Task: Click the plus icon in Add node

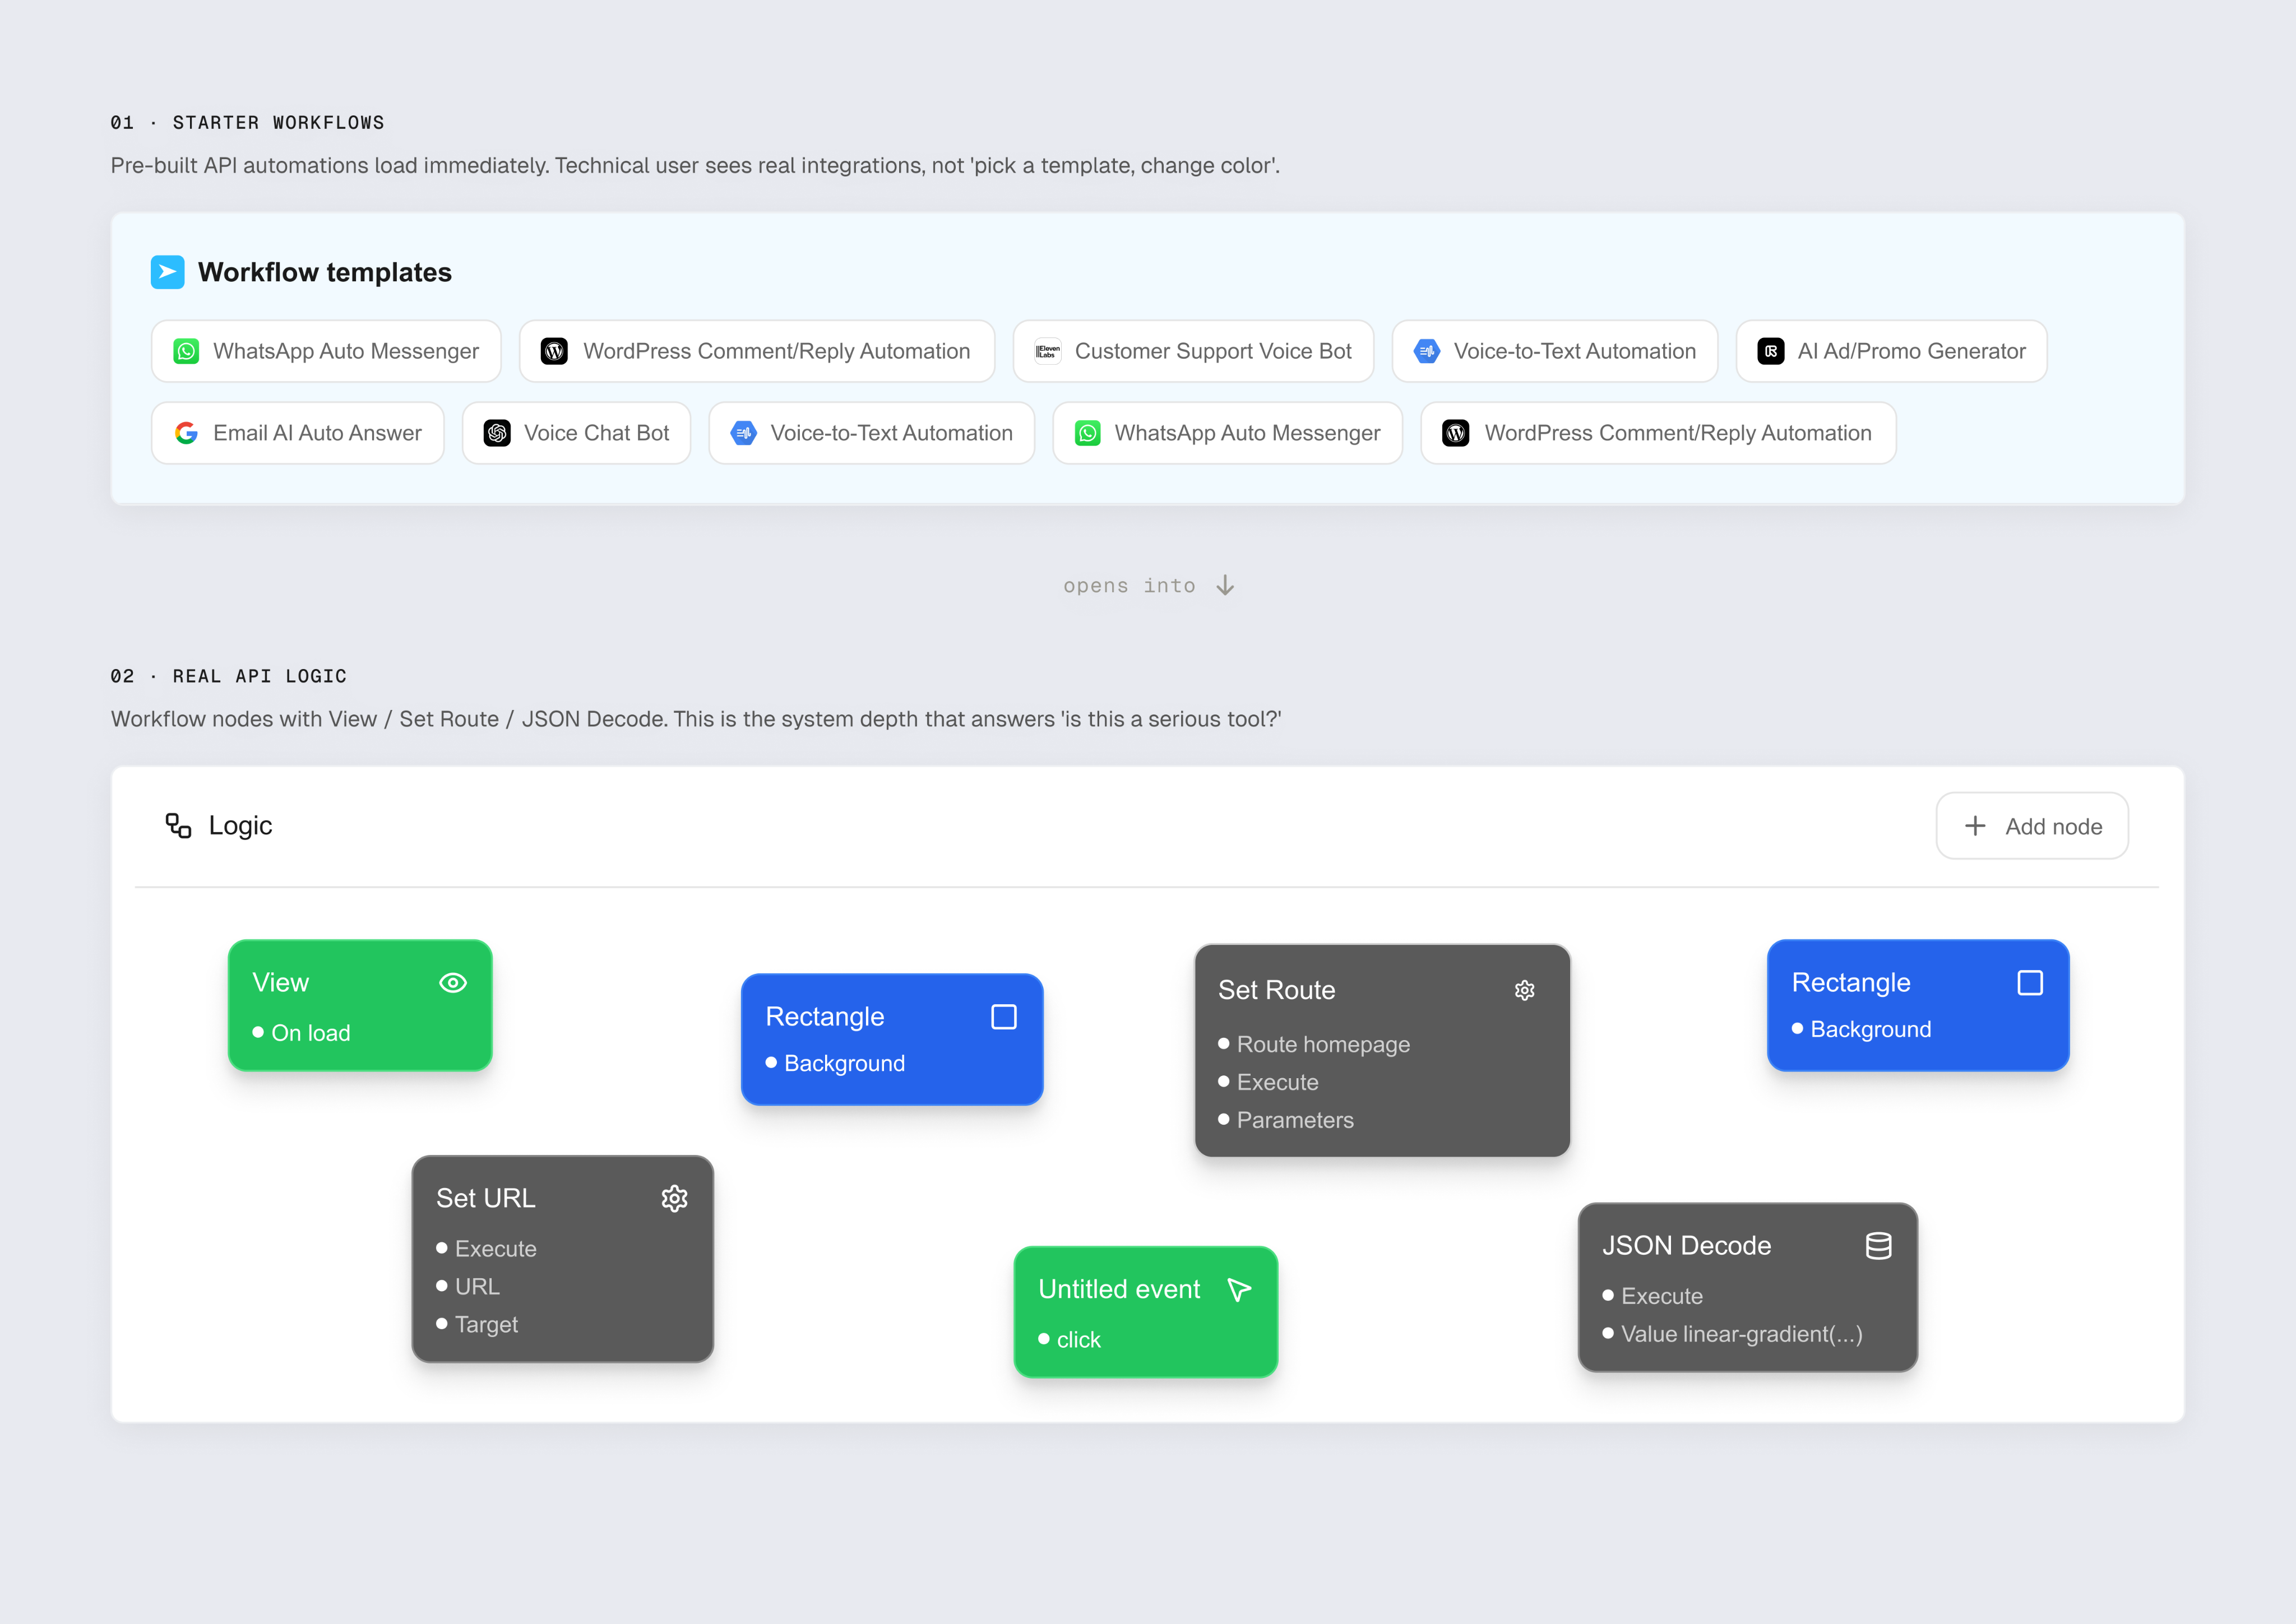Action: pyautogui.click(x=1975, y=826)
